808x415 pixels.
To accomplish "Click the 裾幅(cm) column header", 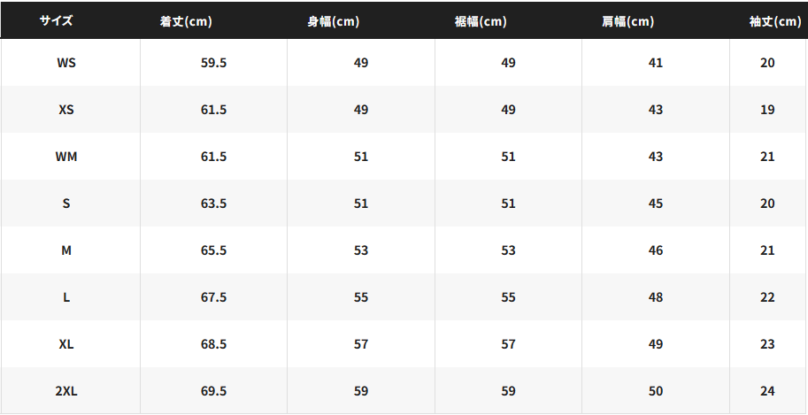I will pos(481,21).
